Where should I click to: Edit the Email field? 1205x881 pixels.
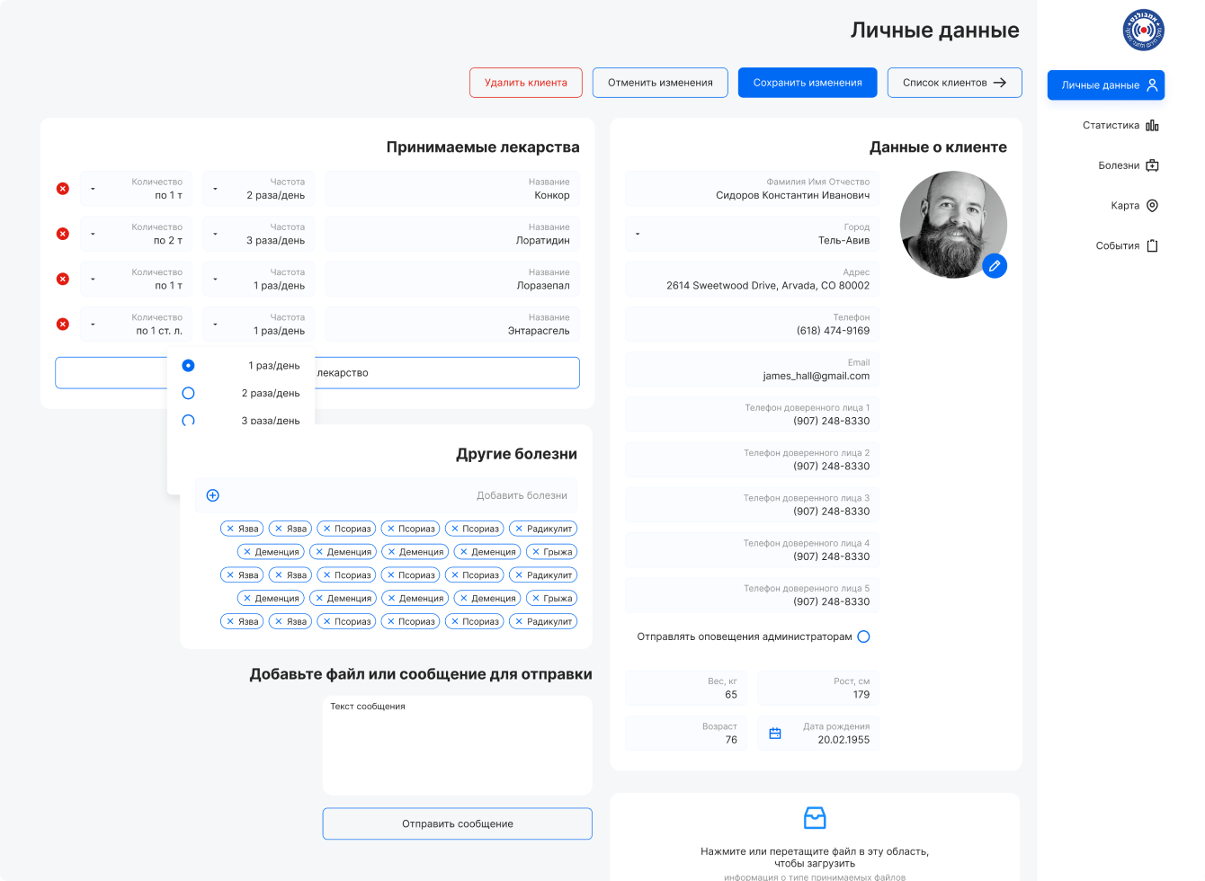tap(752, 369)
